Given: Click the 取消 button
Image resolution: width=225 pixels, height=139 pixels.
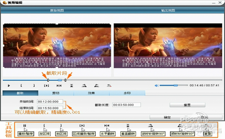Looking at the screenshot, I should pos(205,117).
